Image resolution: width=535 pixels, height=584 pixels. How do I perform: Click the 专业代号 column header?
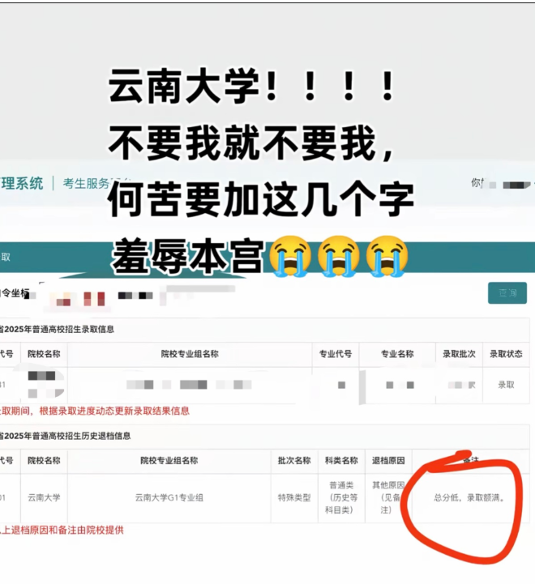pyautogui.click(x=335, y=354)
